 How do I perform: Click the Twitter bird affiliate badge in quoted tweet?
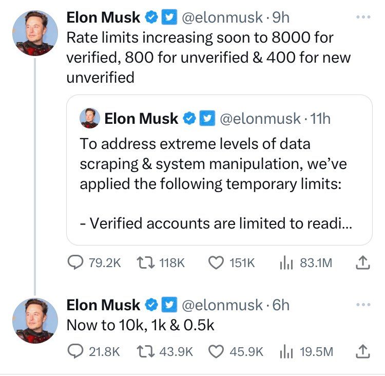(x=207, y=118)
